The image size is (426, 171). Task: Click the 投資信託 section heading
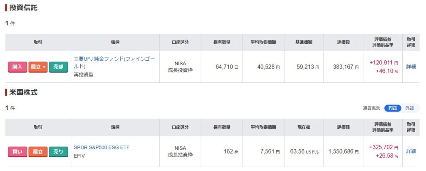23,8
